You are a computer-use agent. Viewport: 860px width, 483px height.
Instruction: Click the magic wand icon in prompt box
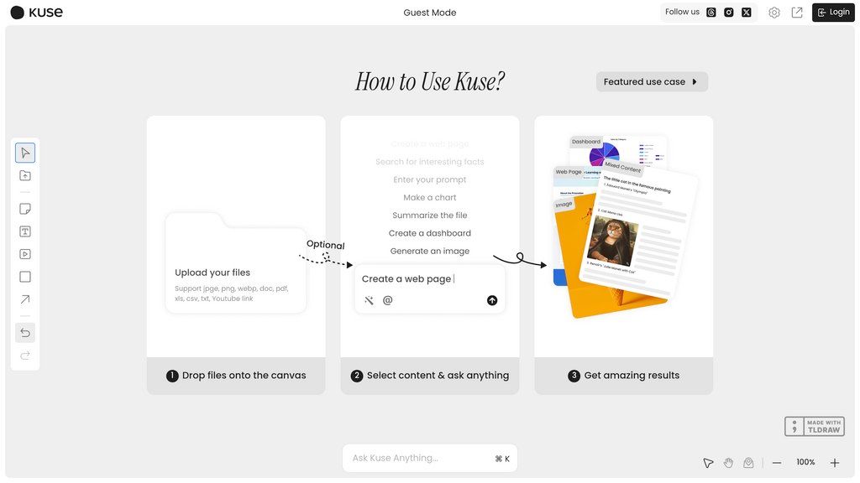click(x=370, y=300)
